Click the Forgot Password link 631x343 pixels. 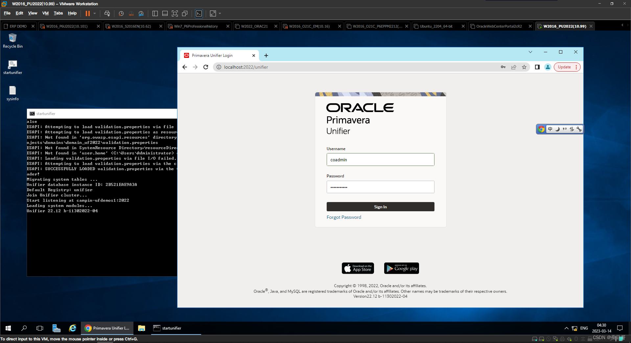click(343, 217)
